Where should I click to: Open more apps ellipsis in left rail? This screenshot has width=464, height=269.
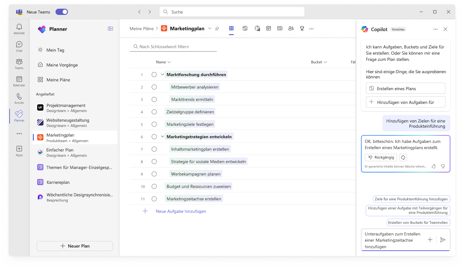(x=19, y=134)
